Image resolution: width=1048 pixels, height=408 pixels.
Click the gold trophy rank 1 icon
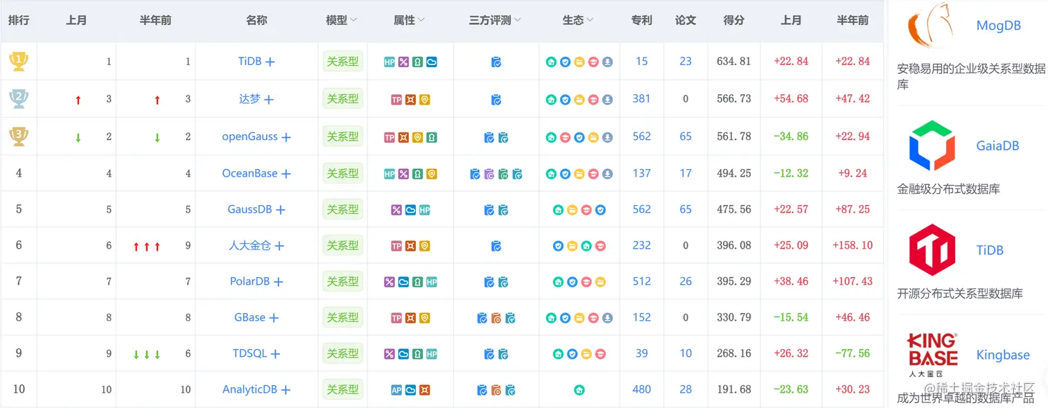[19, 62]
